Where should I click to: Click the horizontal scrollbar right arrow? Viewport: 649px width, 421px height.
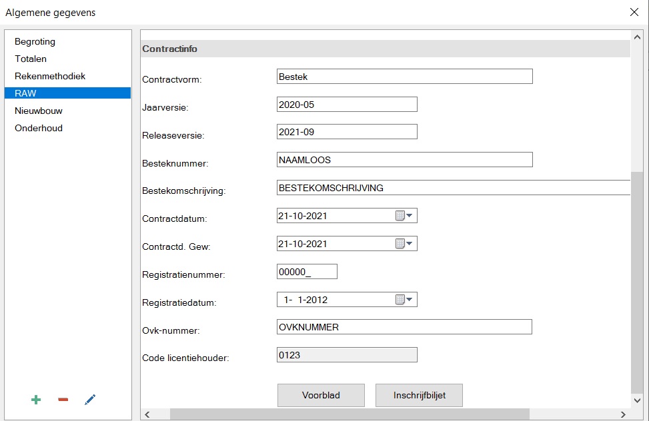pyautogui.click(x=623, y=414)
